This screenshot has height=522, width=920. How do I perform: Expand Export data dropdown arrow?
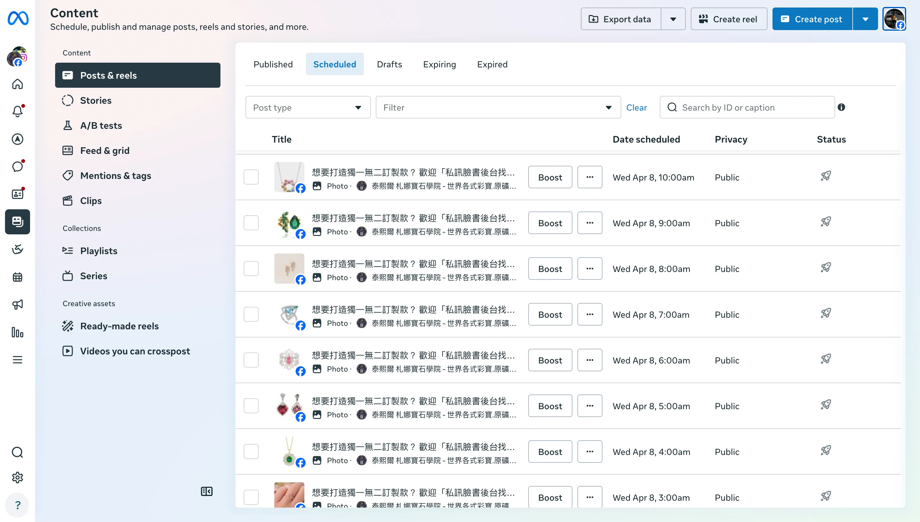tap(673, 19)
